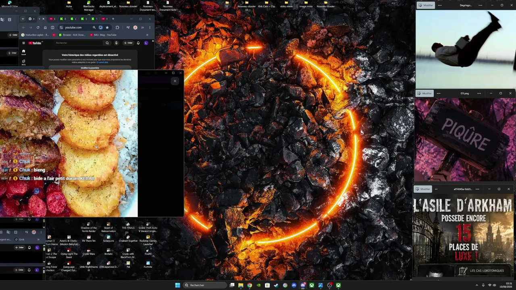516x290 pixels.
Task: Open the 'Browse - Kick Strea...' bookmark
Action: [72, 35]
